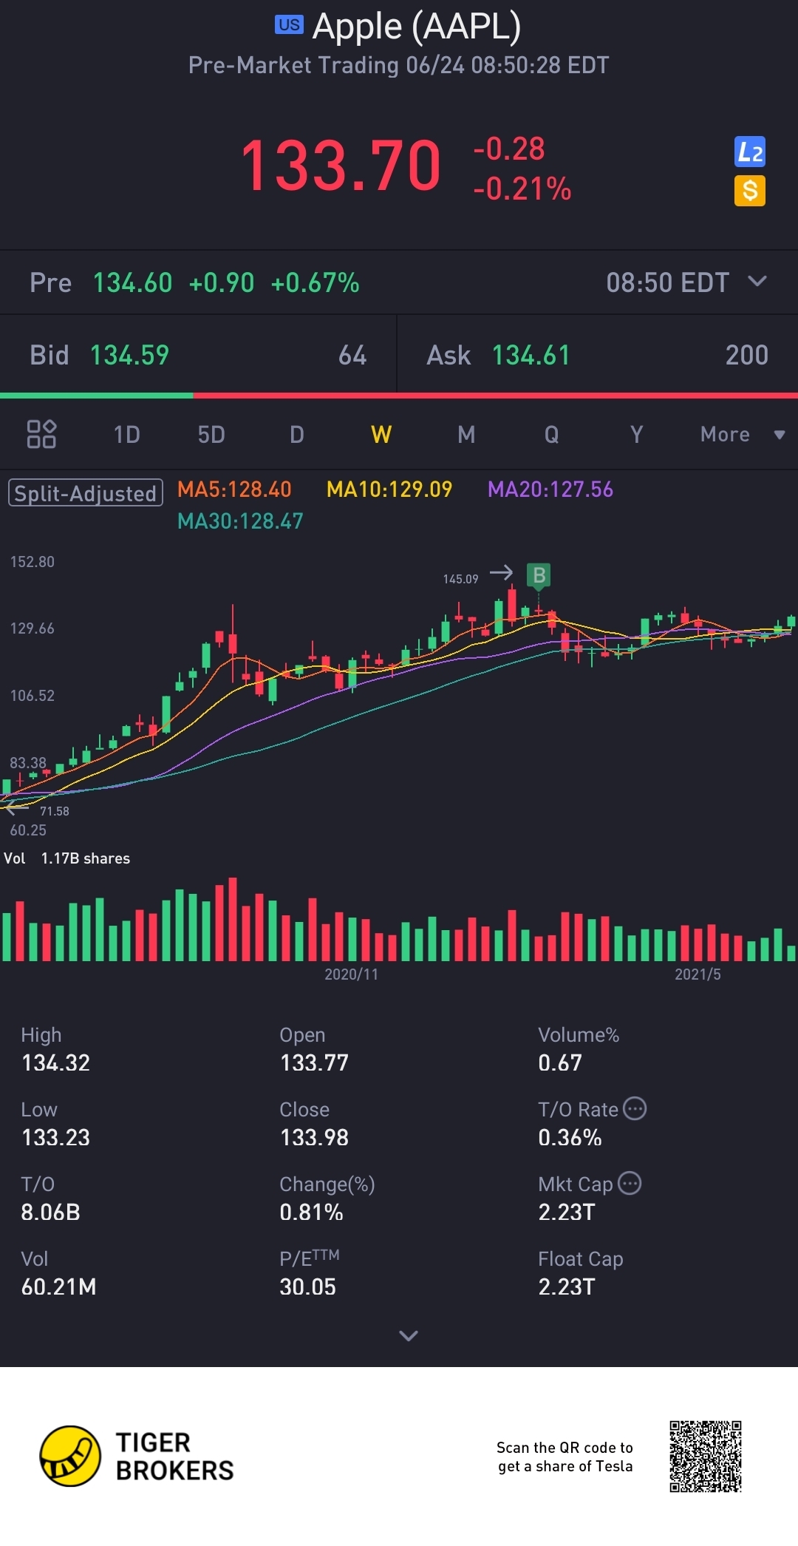This screenshot has height=1546, width=798.
Task: Tap the Tesla share QR code
Action: (706, 1456)
